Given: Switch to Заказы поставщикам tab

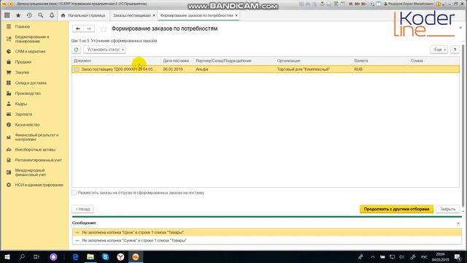Looking at the screenshot, I should [131, 15].
